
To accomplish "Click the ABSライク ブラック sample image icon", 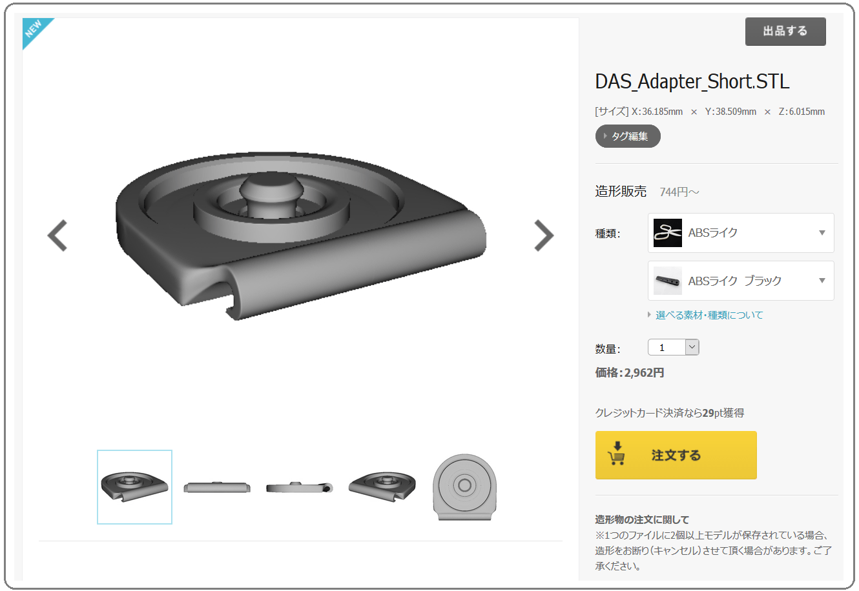I will 668,281.
